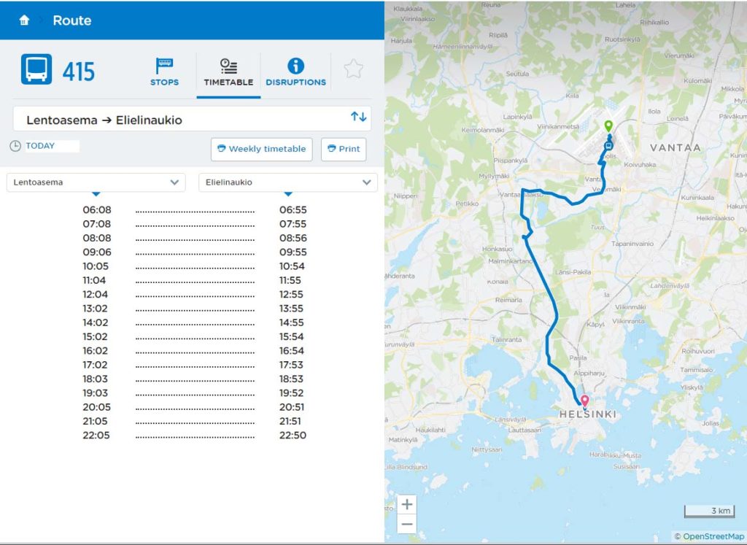Click the green origin marker on map
The image size is (747, 545).
[x=608, y=126]
